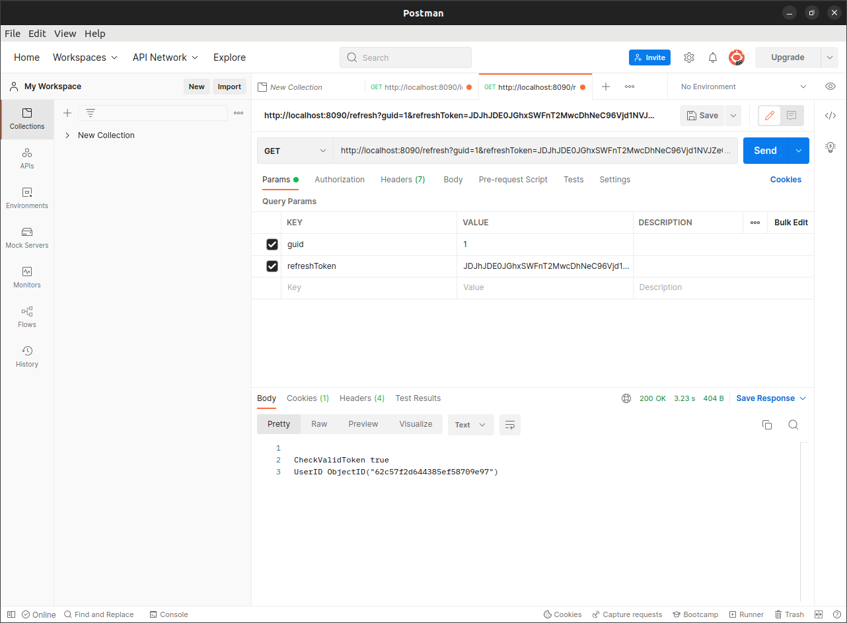Search the response with the magnifier icon
Image resolution: width=847 pixels, height=623 pixels.
tap(793, 425)
